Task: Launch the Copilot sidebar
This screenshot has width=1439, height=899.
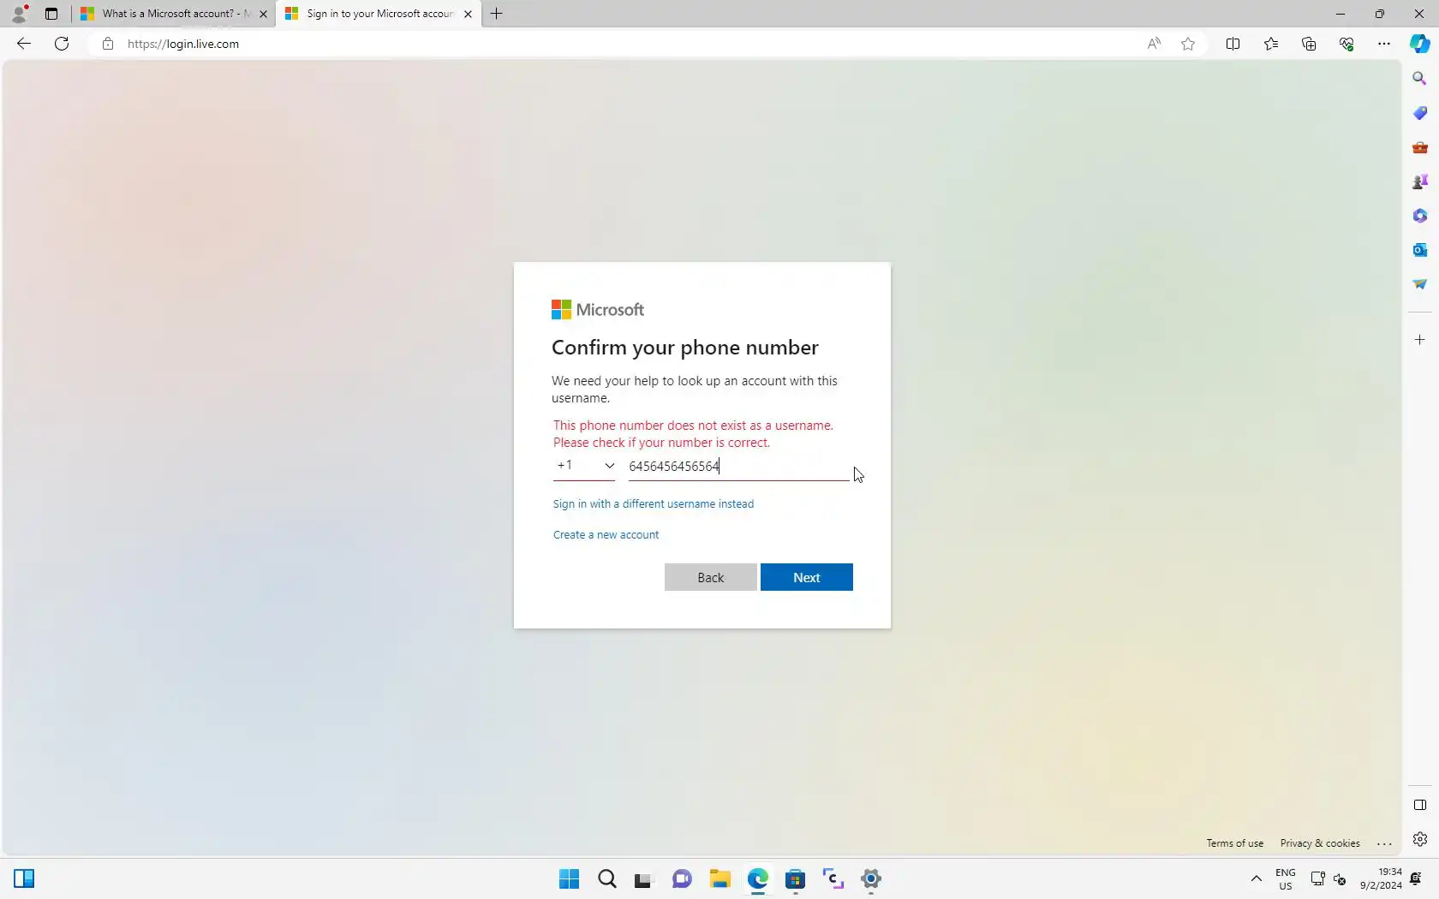Action: tap(1420, 44)
